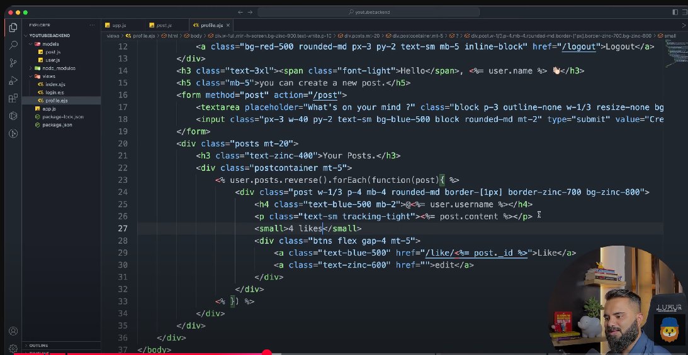Open the Manage settings gear icon
Screen dimensions: 688x355
(x=13, y=348)
